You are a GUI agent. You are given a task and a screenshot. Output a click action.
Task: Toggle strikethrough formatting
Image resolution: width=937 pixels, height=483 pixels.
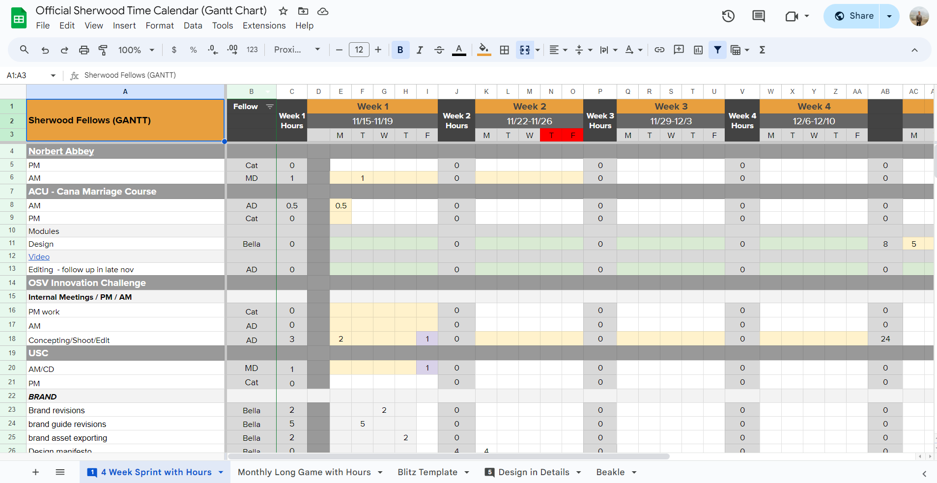439,50
